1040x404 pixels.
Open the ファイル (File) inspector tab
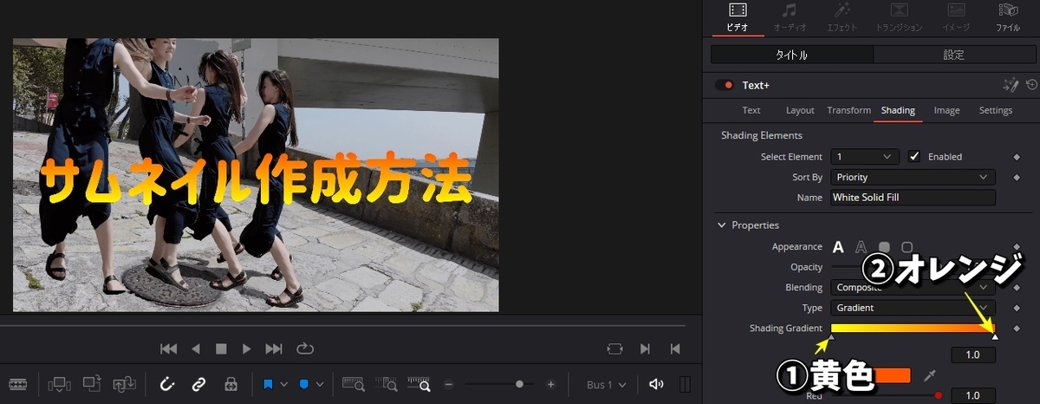tap(1008, 18)
